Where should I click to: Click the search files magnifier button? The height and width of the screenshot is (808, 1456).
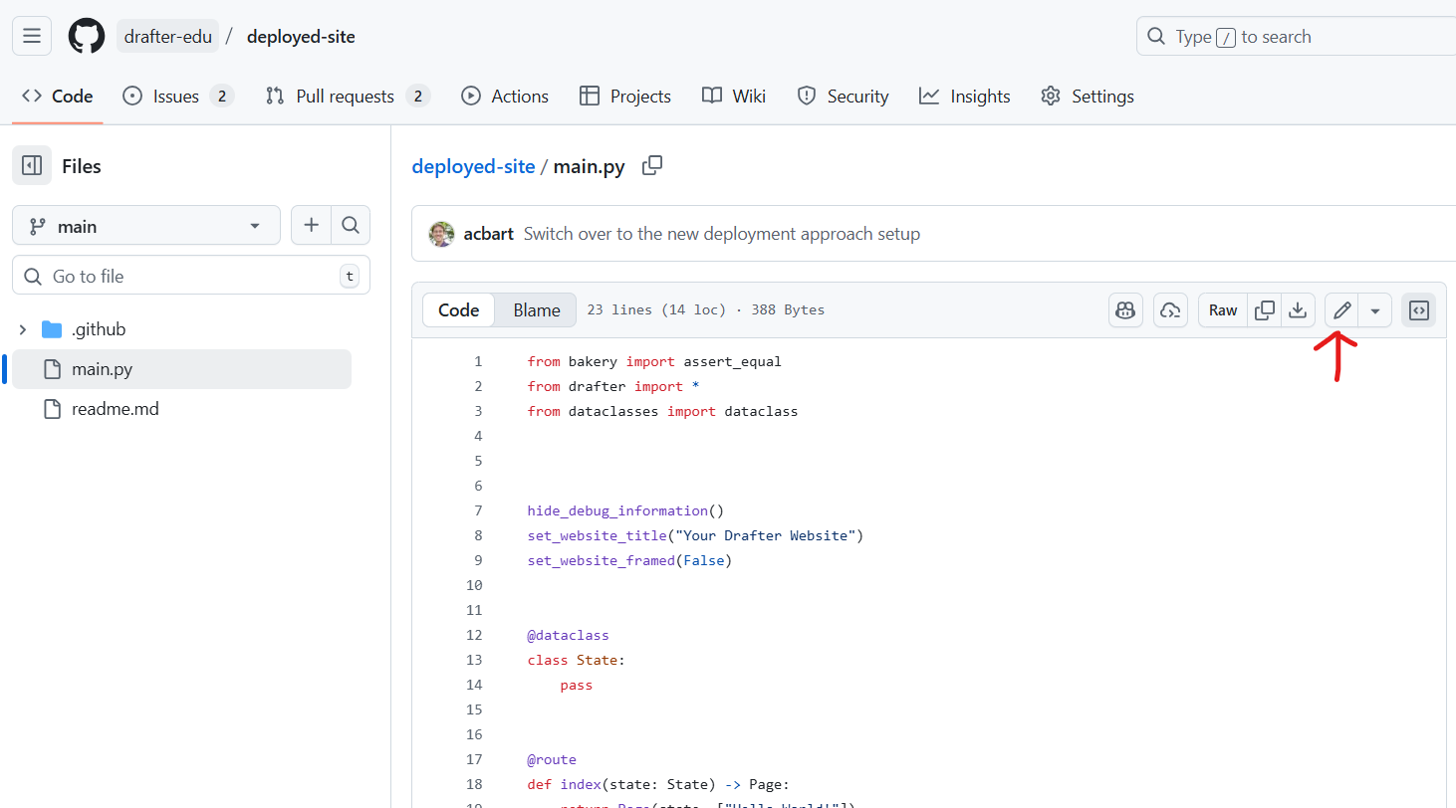[x=351, y=226]
